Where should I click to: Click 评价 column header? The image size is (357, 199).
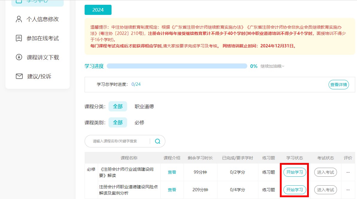click(348, 158)
